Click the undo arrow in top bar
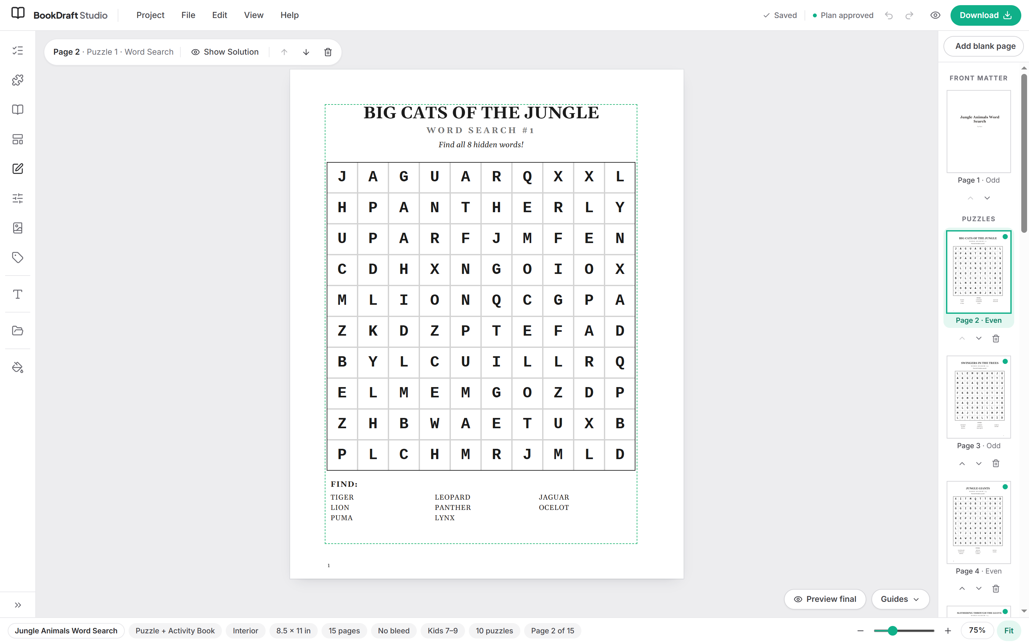This screenshot has height=643, width=1029. tap(889, 15)
